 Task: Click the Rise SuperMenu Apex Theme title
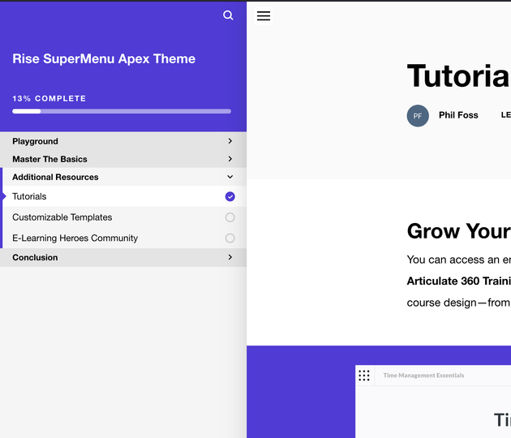coord(104,59)
